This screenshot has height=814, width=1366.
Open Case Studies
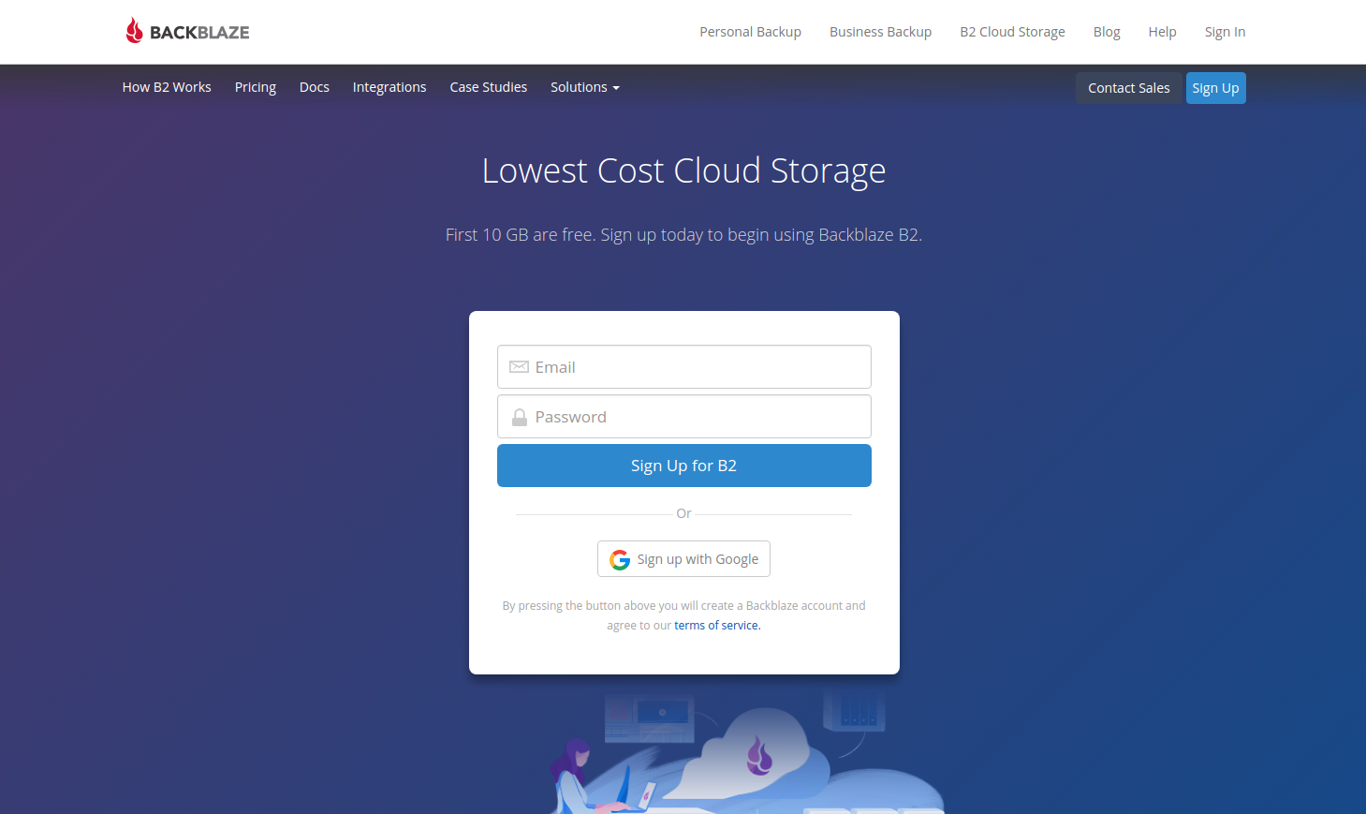coord(489,87)
